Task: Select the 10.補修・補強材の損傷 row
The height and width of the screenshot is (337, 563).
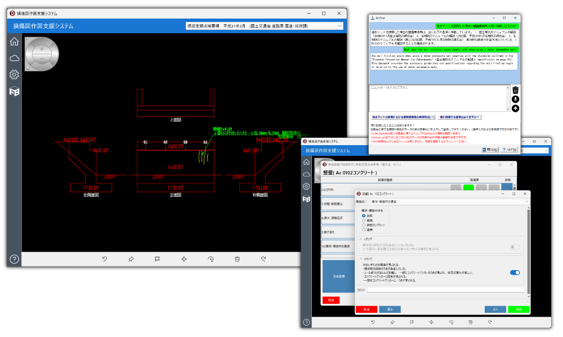Action: [x=337, y=246]
